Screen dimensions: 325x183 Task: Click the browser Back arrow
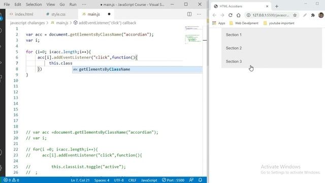pos(214,15)
